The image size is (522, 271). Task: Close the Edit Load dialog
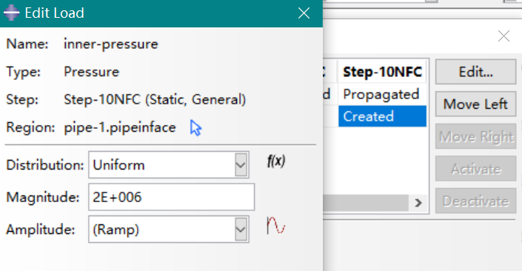click(304, 13)
